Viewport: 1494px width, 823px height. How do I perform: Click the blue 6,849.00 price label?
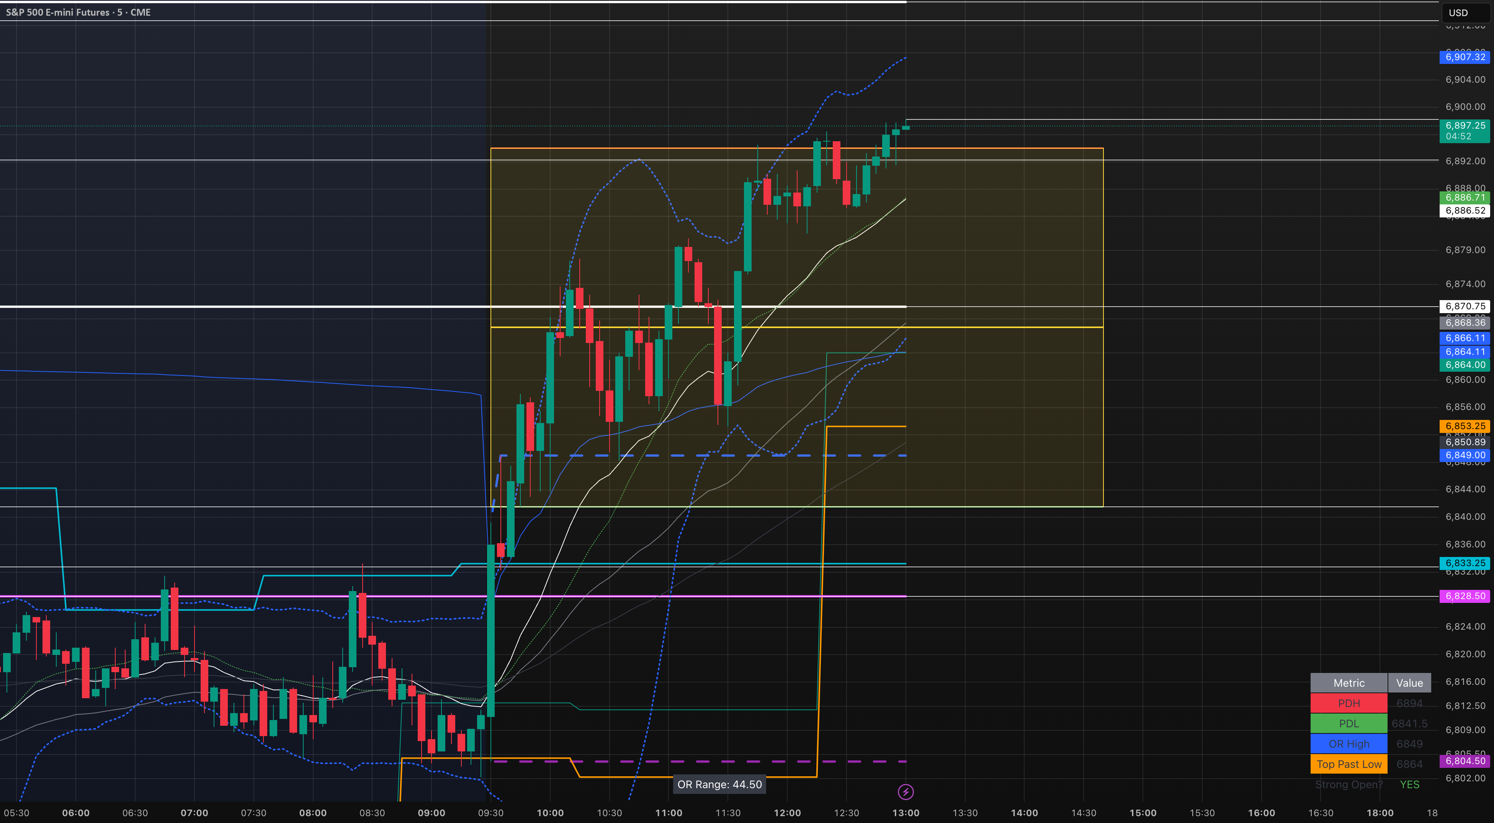pos(1465,455)
